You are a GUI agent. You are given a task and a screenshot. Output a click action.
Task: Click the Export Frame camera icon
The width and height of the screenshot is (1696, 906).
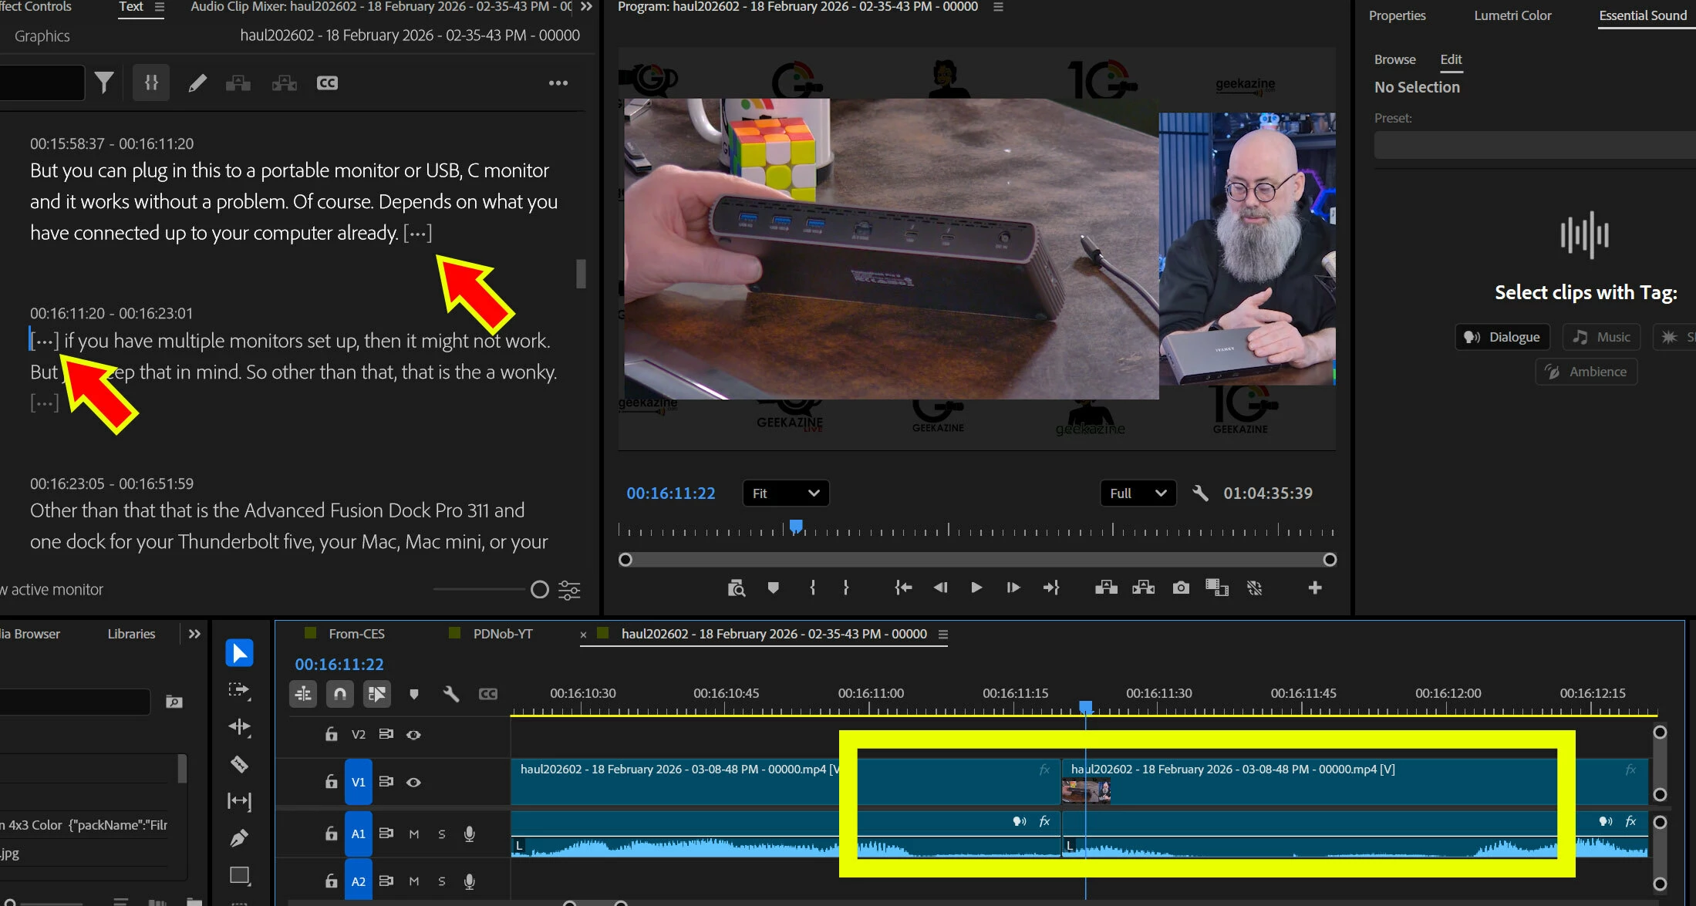[x=1180, y=588]
